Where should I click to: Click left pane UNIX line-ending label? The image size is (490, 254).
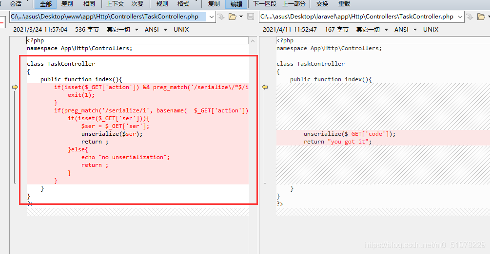click(x=181, y=30)
